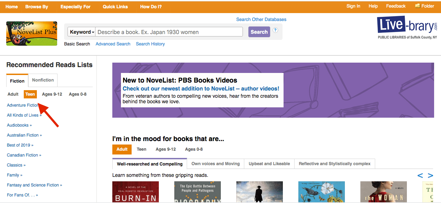Expand the Audiobooks list
The width and height of the screenshot is (441, 203).
click(x=19, y=125)
